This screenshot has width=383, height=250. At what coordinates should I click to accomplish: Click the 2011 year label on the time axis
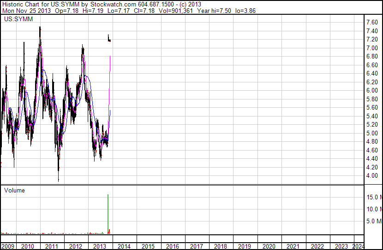click(x=52, y=246)
